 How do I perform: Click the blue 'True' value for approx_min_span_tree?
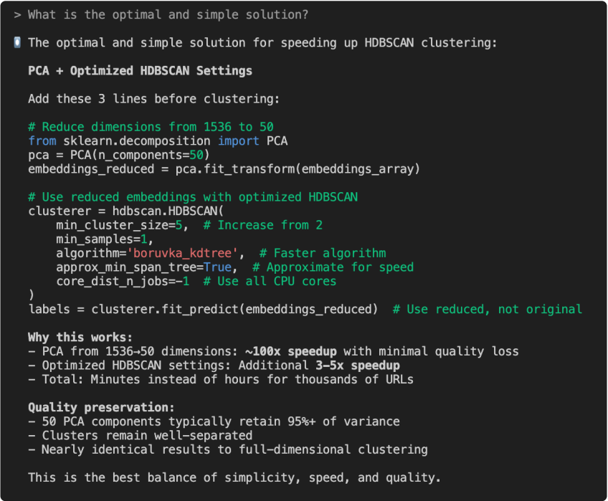click(217, 267)
